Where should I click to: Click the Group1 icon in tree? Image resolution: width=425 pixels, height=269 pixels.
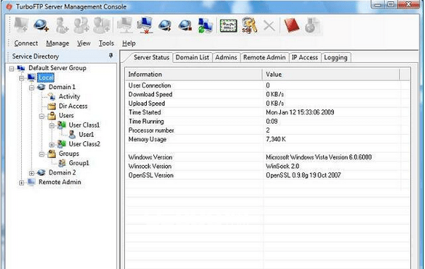click(62, 163)
